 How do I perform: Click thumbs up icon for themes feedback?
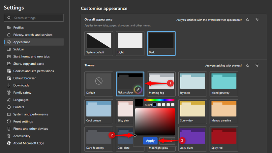pyautogui.click(x=248, y=65)
